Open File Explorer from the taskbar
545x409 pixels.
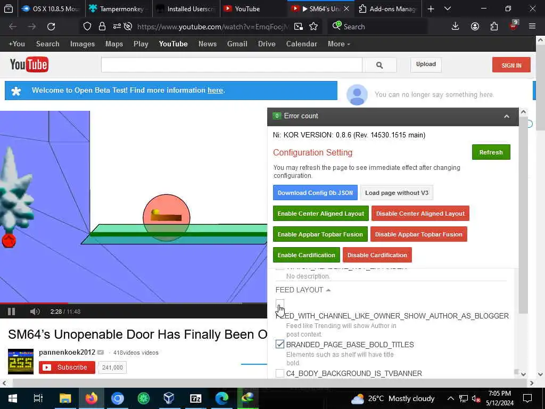65,398
